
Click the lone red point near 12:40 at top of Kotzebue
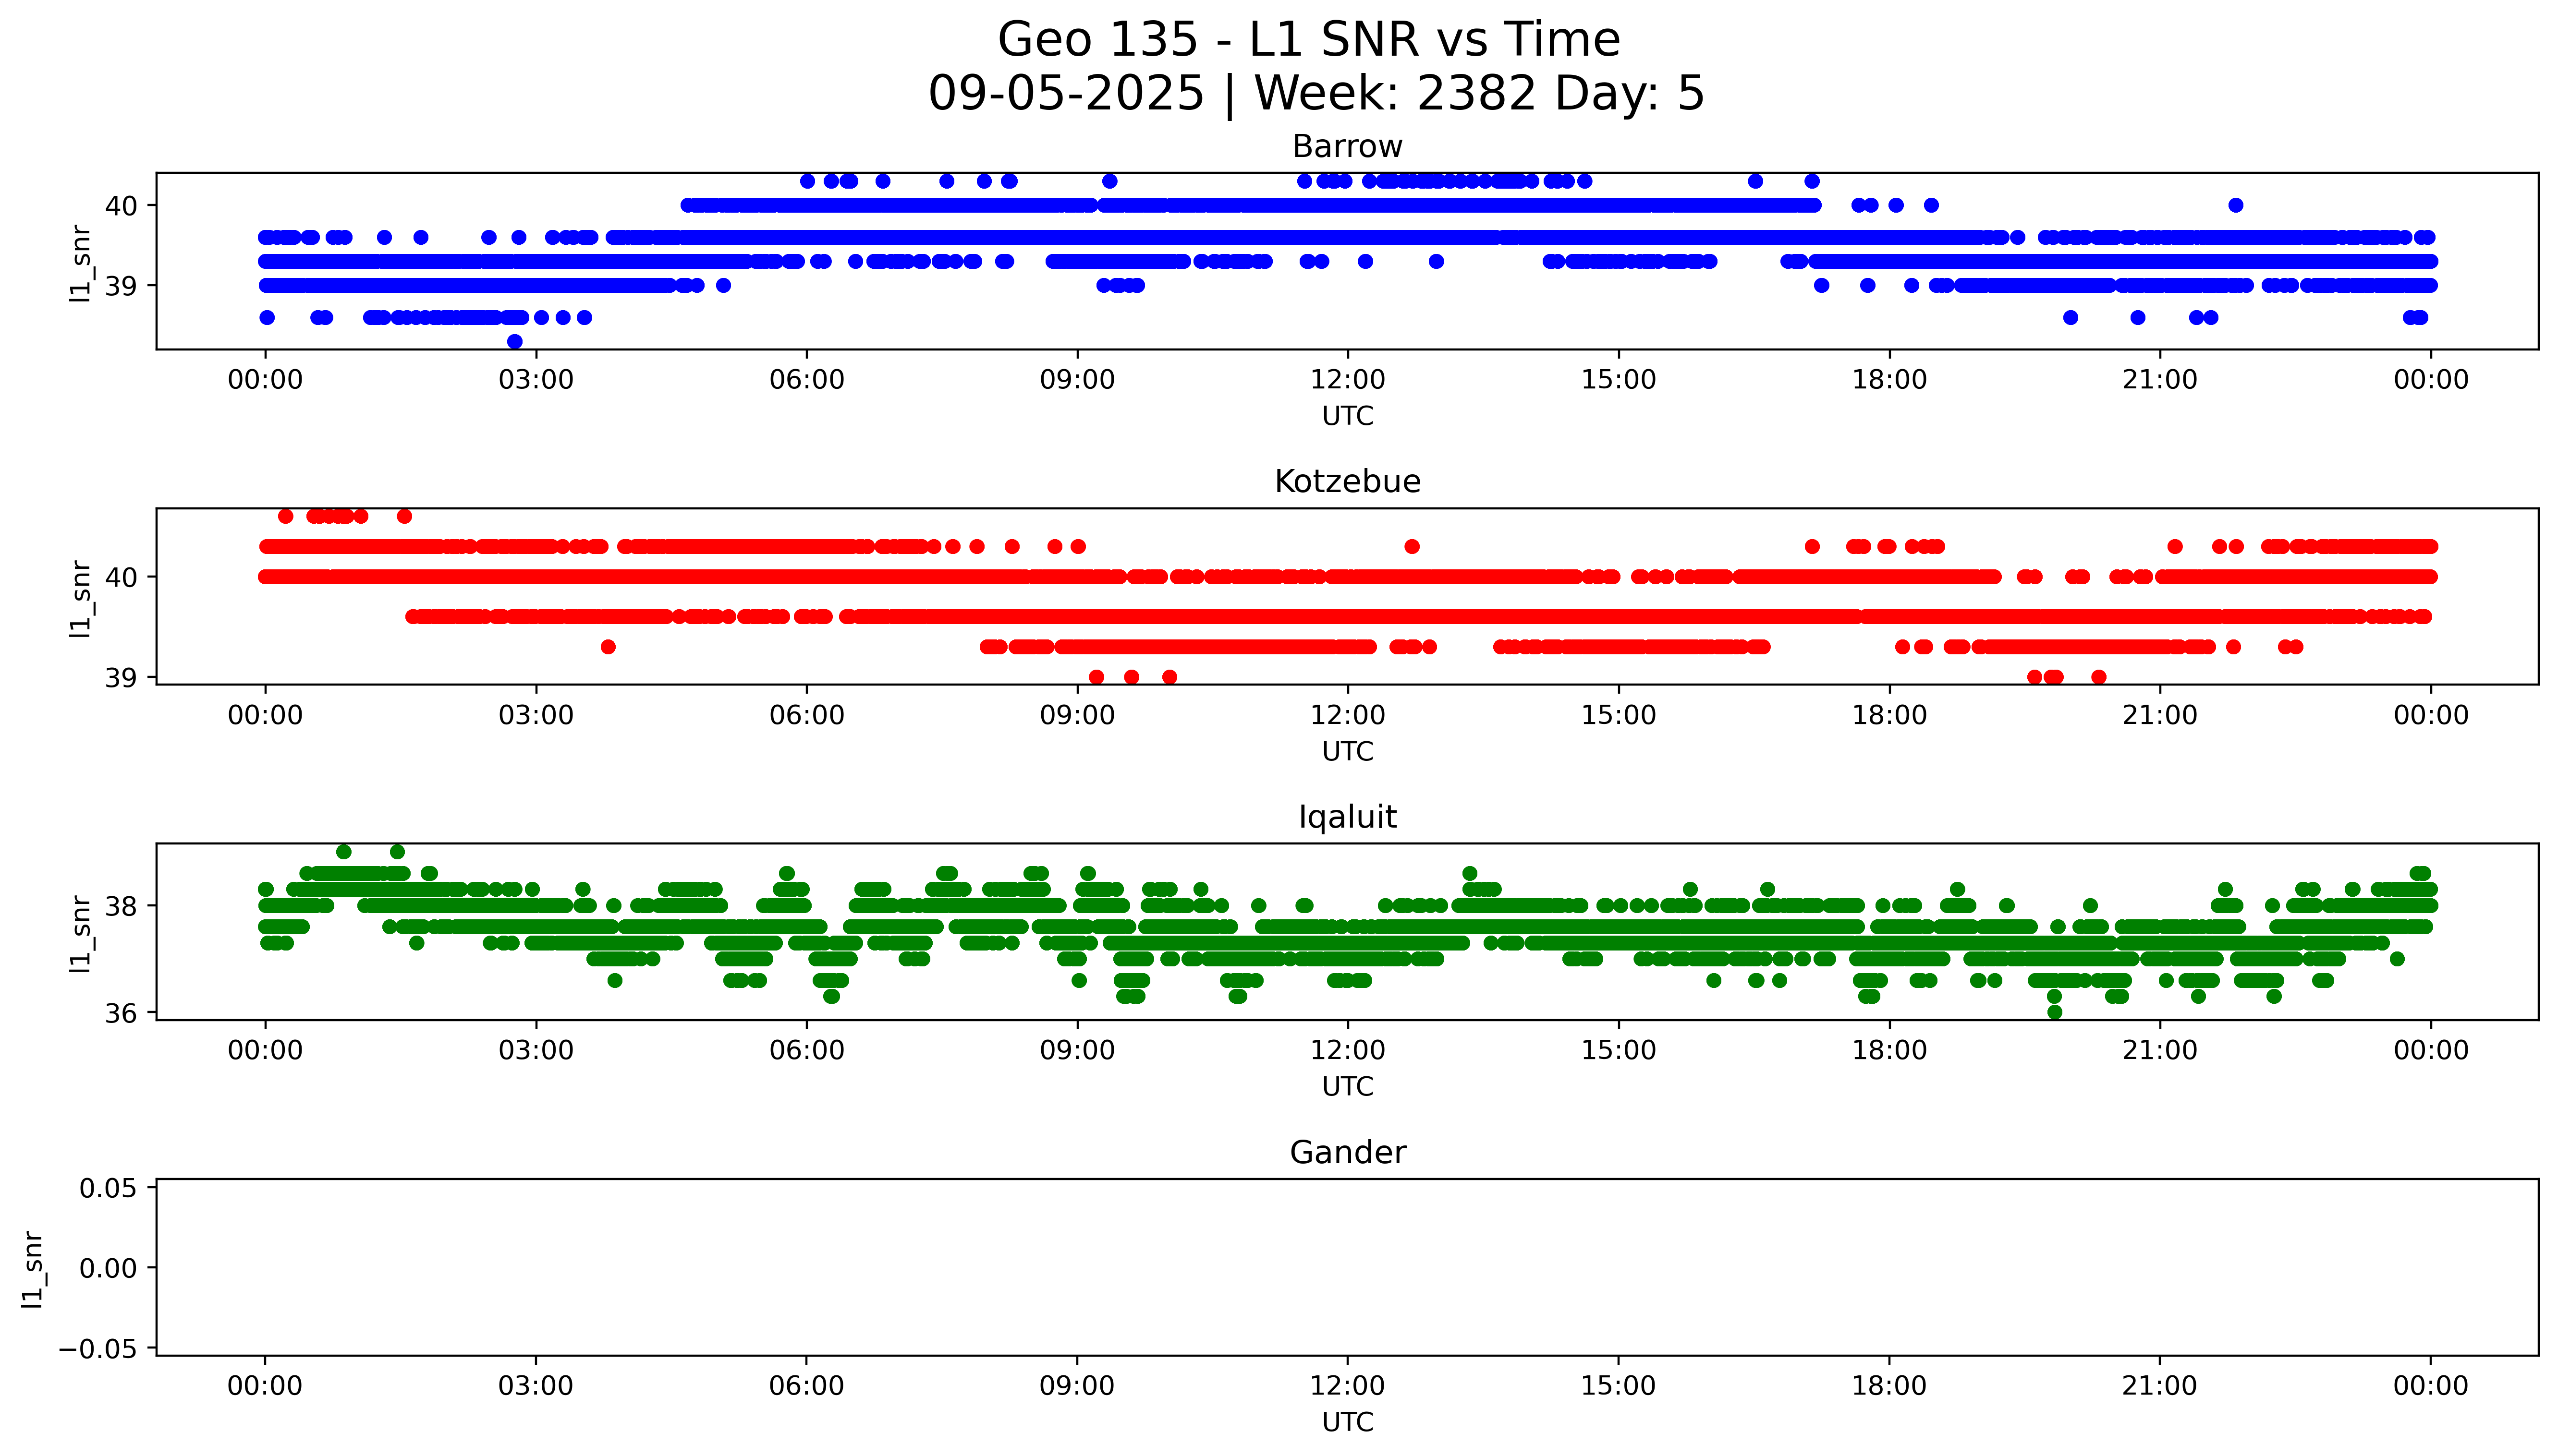coord(1412,546)
